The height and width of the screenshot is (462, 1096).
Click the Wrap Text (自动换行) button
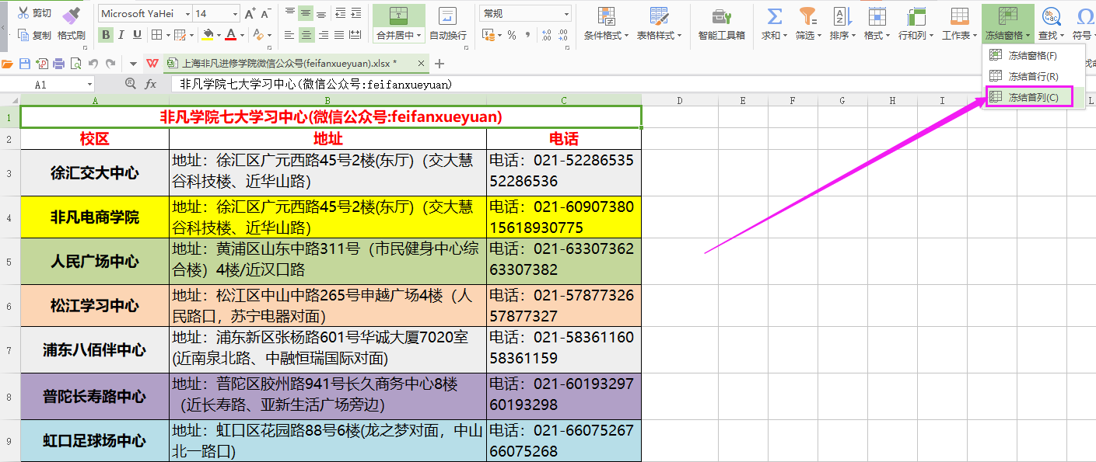point(448,23)
